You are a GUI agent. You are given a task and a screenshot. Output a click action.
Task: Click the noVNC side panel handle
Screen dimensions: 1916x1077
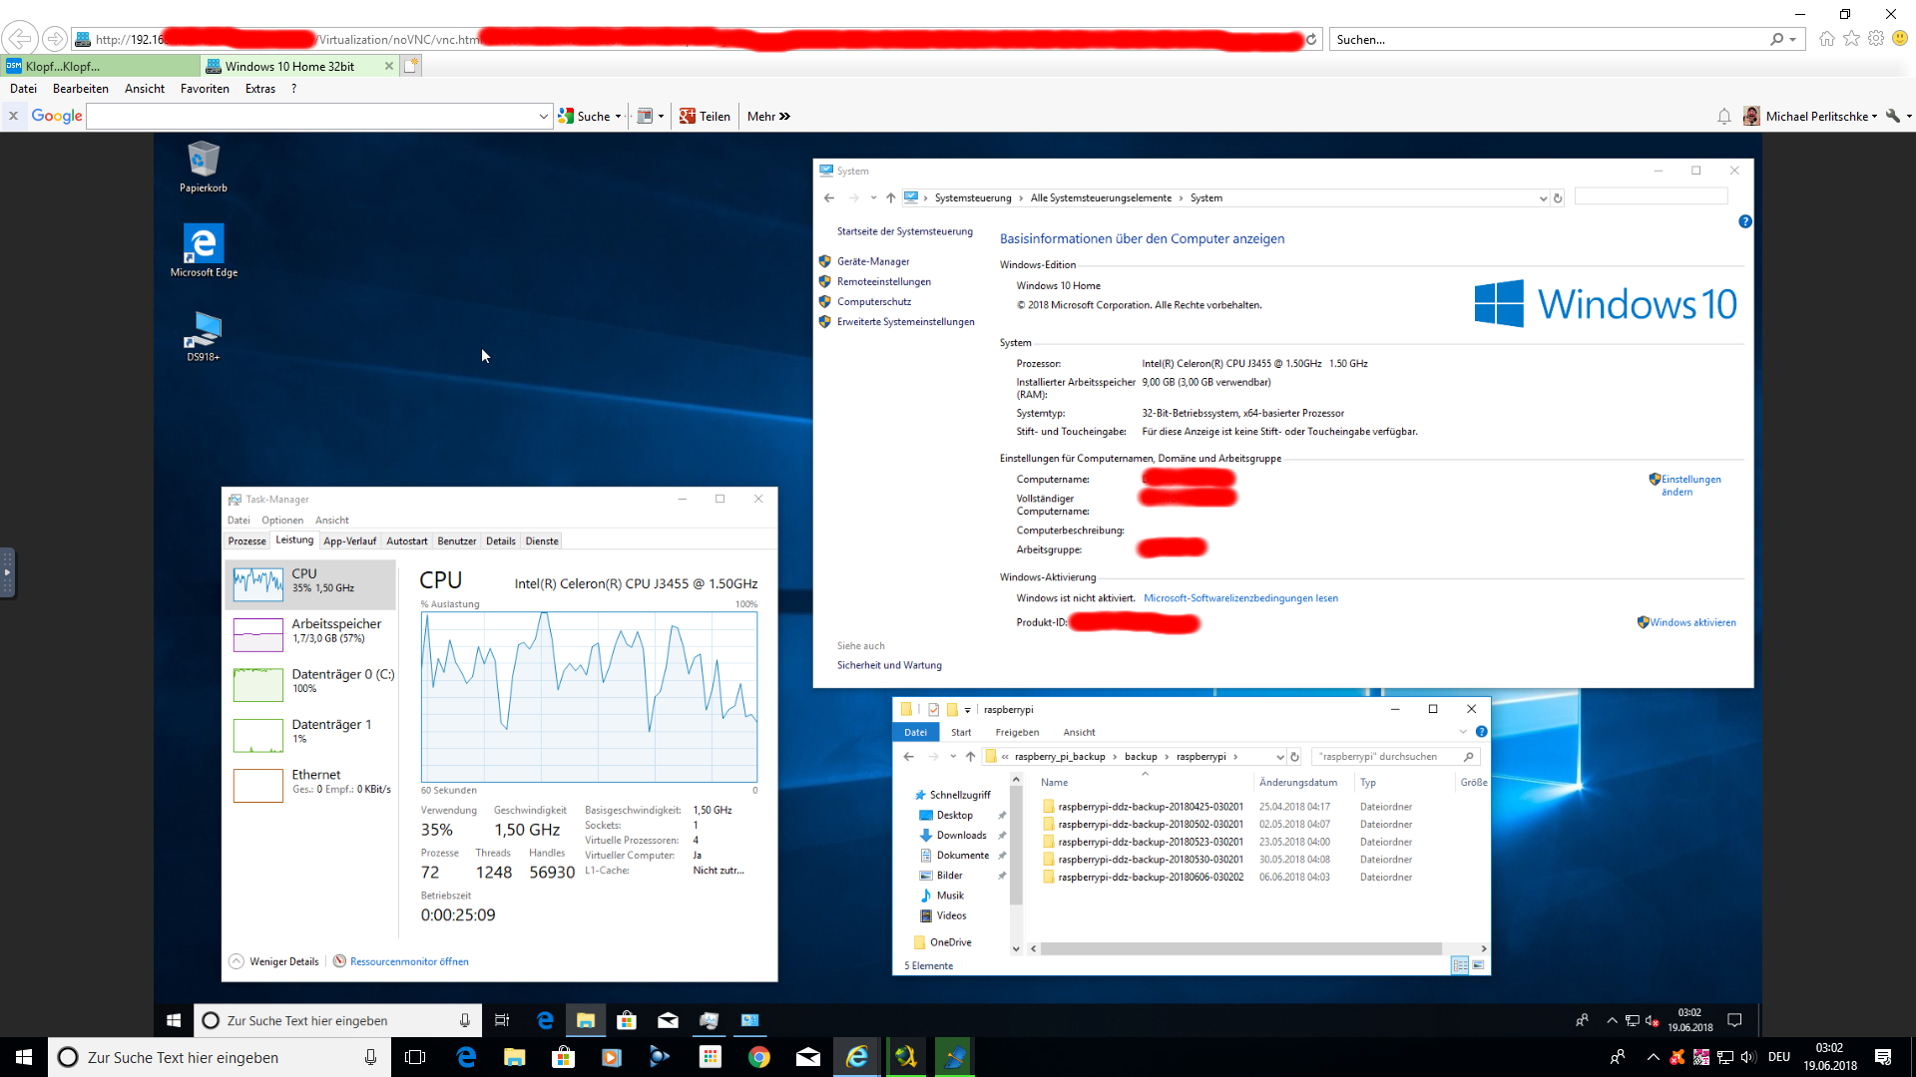(7, 572)
